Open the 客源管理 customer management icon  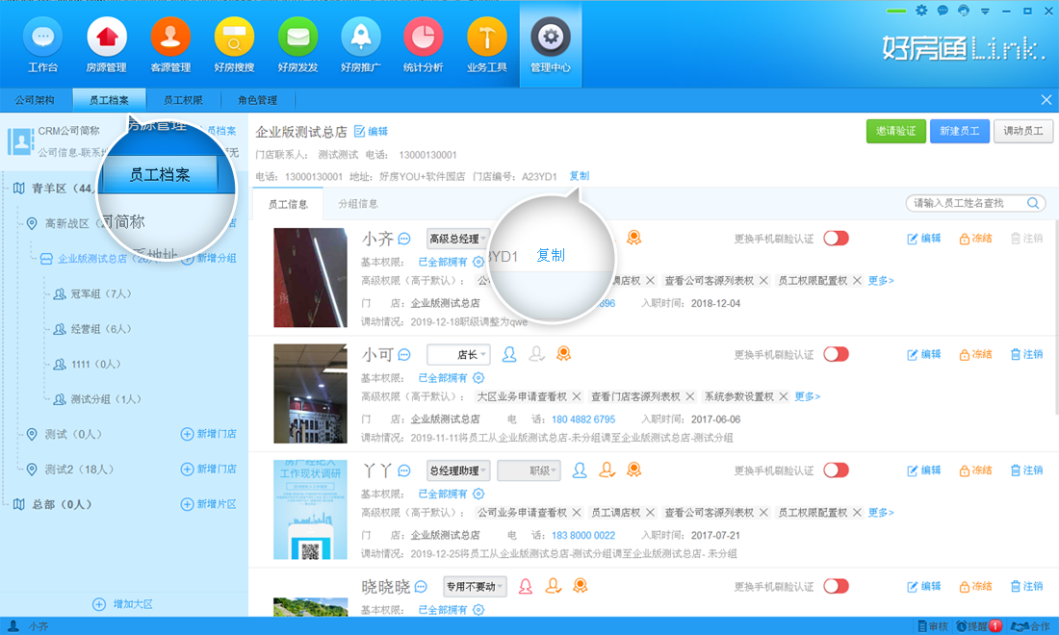tap(169, 44)
